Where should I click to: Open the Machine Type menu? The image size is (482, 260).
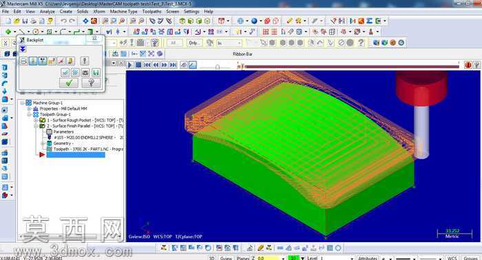(x=123, y=12)
